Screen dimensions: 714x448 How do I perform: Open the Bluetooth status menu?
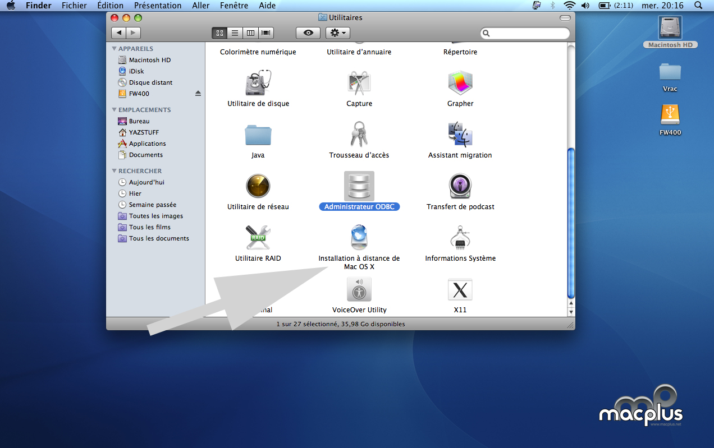coord(553,6)
